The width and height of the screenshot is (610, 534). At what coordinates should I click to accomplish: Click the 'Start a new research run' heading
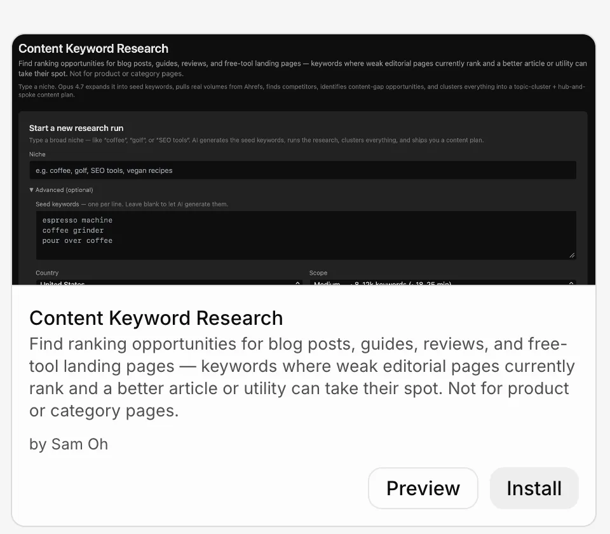click(76, 128)
